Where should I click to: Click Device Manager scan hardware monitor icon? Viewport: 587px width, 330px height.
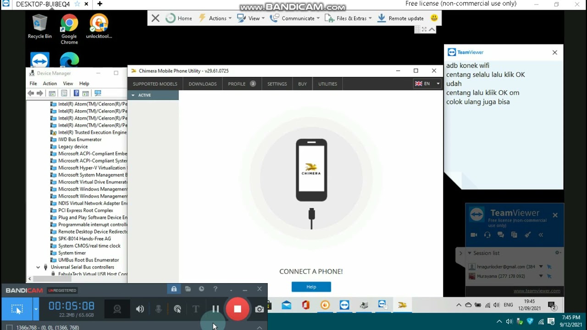pyautogui.click(x=98, y=93)
